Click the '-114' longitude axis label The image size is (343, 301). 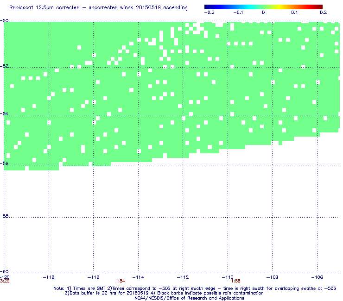click(x=138, y=277)
